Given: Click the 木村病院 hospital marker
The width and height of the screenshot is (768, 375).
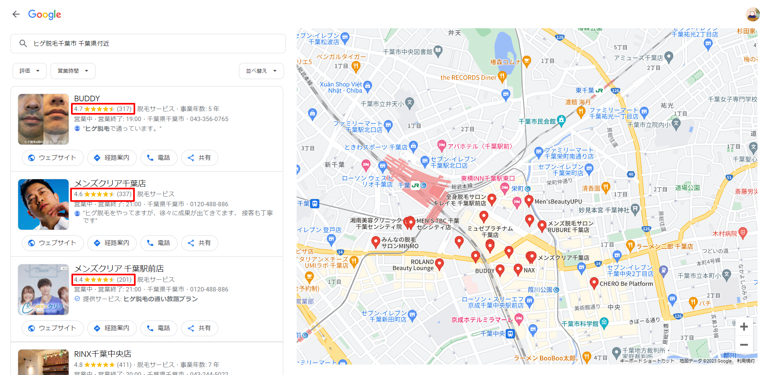Looking at the screenshot, I should pyautogui.click(x=743, y=233).
